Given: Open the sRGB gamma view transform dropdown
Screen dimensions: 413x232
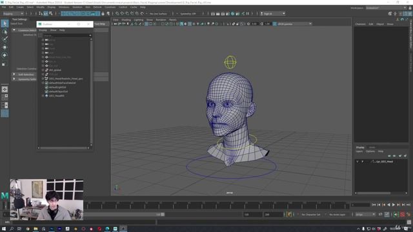Looking at the screenshot, I should (294, 24).
